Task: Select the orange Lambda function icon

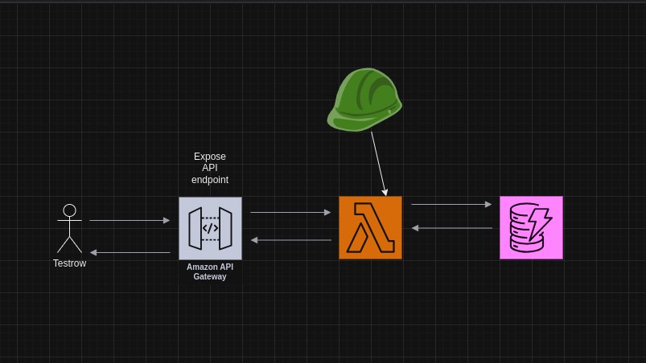Action: coord(370,228)
